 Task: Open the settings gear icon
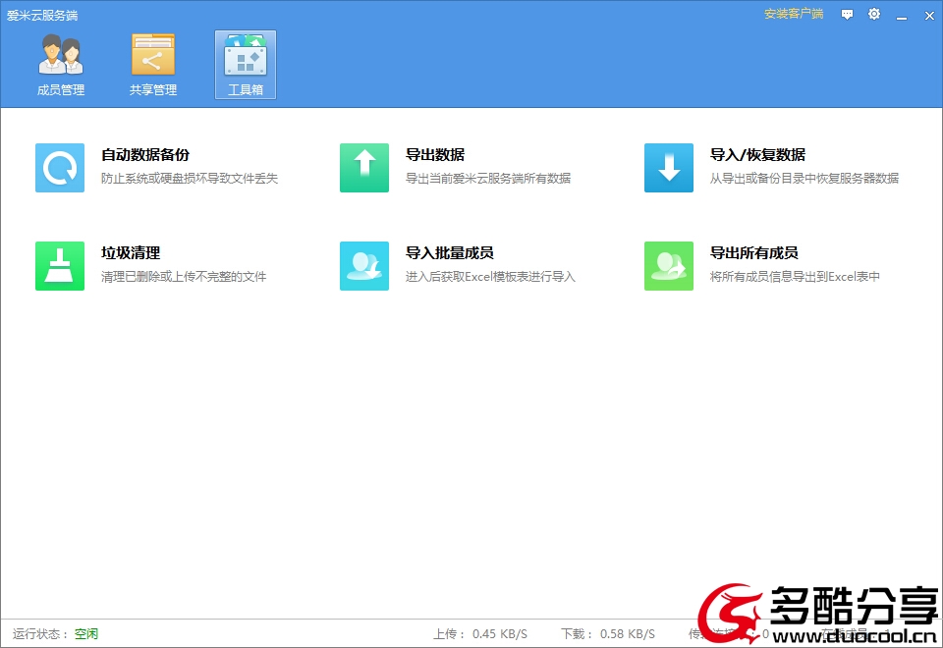click(874, 14)
